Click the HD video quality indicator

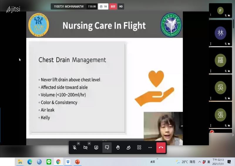tap(121, 6)
